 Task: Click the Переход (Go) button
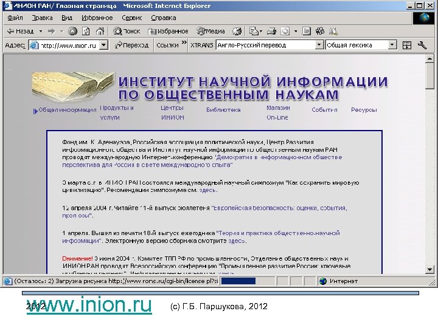(x=132, y=45)
